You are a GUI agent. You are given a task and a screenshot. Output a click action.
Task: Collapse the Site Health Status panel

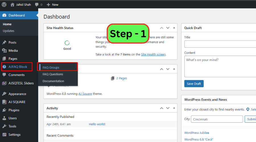pyautogui.click(x=174, y=28)
